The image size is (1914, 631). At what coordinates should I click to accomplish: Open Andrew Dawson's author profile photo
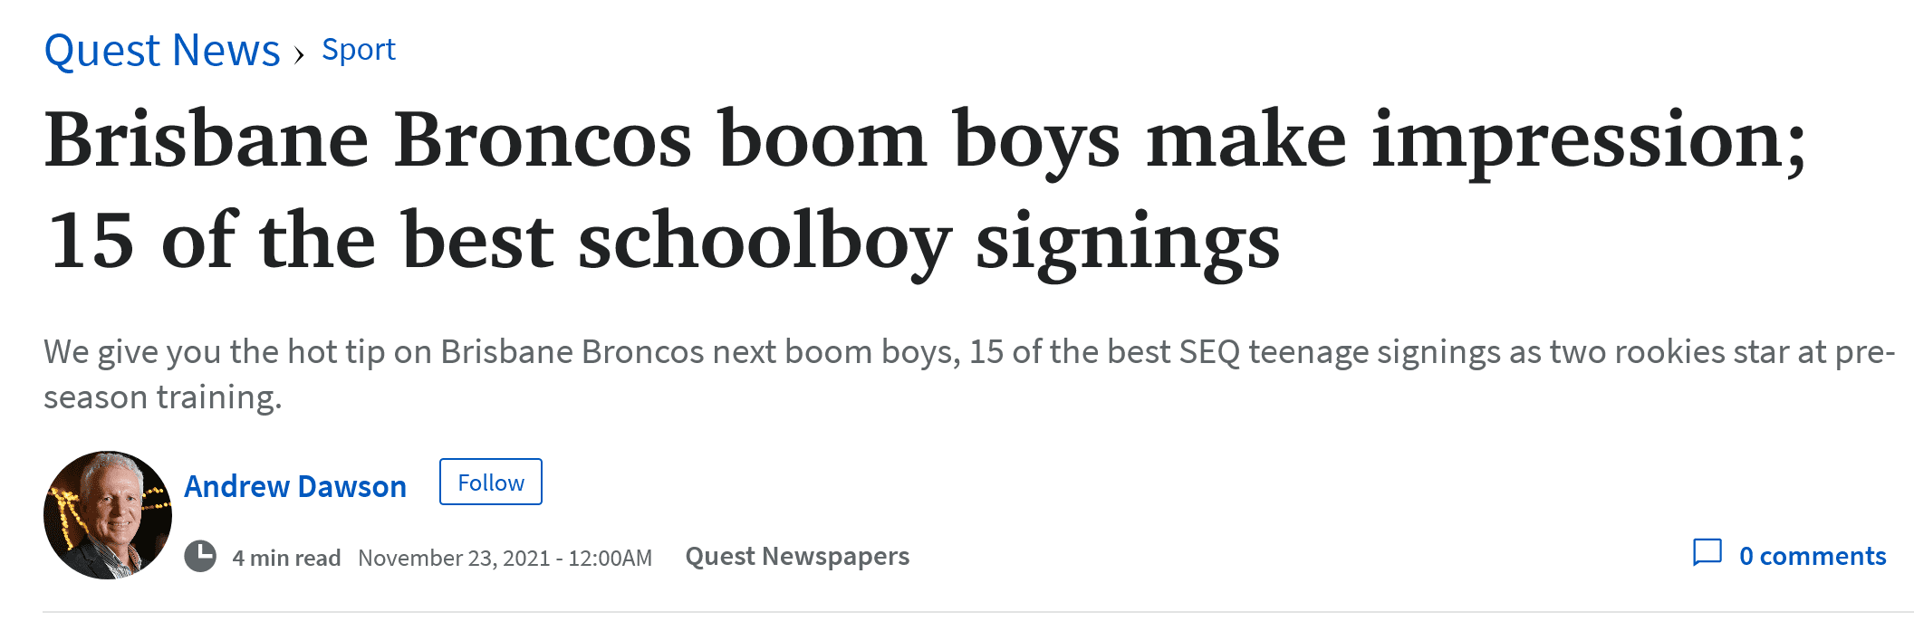[x=108, y=515]
